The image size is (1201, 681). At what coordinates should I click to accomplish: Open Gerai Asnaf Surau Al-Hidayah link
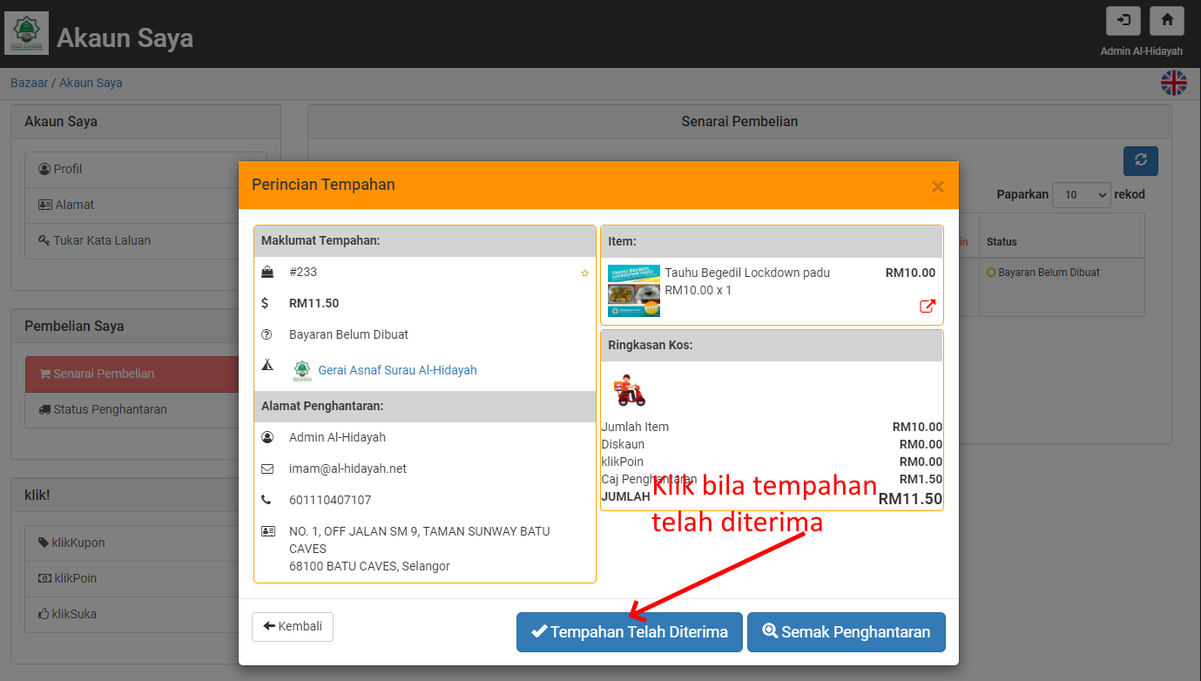pyautogui.click(x=397, y=370)
